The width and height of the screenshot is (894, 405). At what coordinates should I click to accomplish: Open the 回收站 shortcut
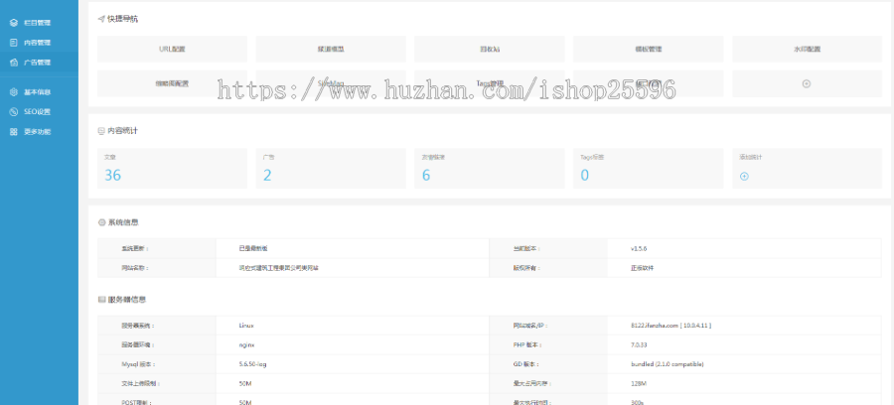[489, 49]
